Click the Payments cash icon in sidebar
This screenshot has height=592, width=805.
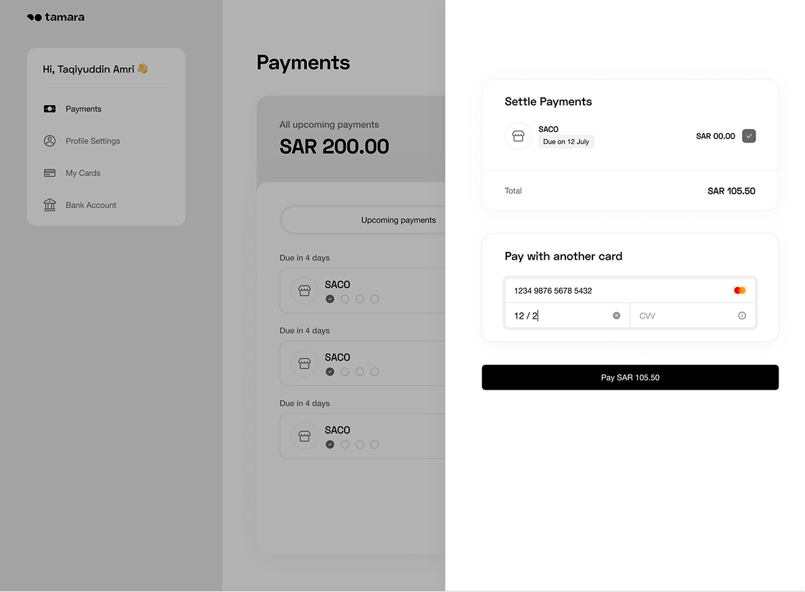(x=50, y=109)
